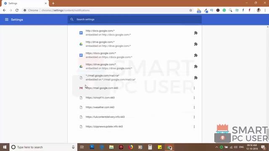Click the Gmail icon beside mail.google.com:443
This screenshot has width=269, height=151.
tap(81, 88)
